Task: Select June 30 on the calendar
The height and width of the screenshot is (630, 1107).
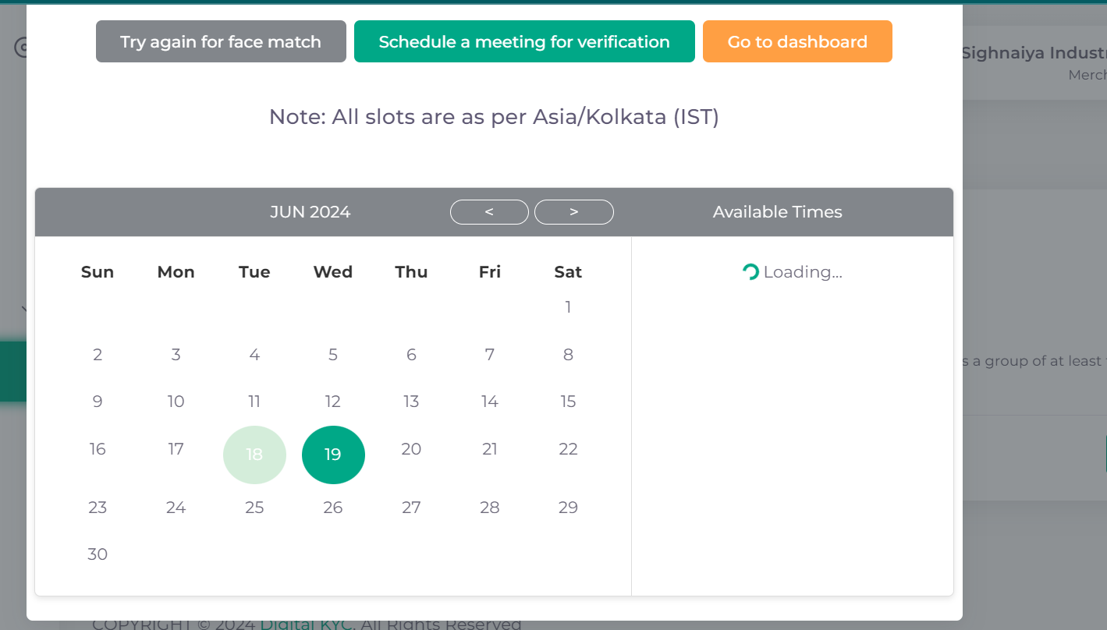Action: [x=98, y=554]
